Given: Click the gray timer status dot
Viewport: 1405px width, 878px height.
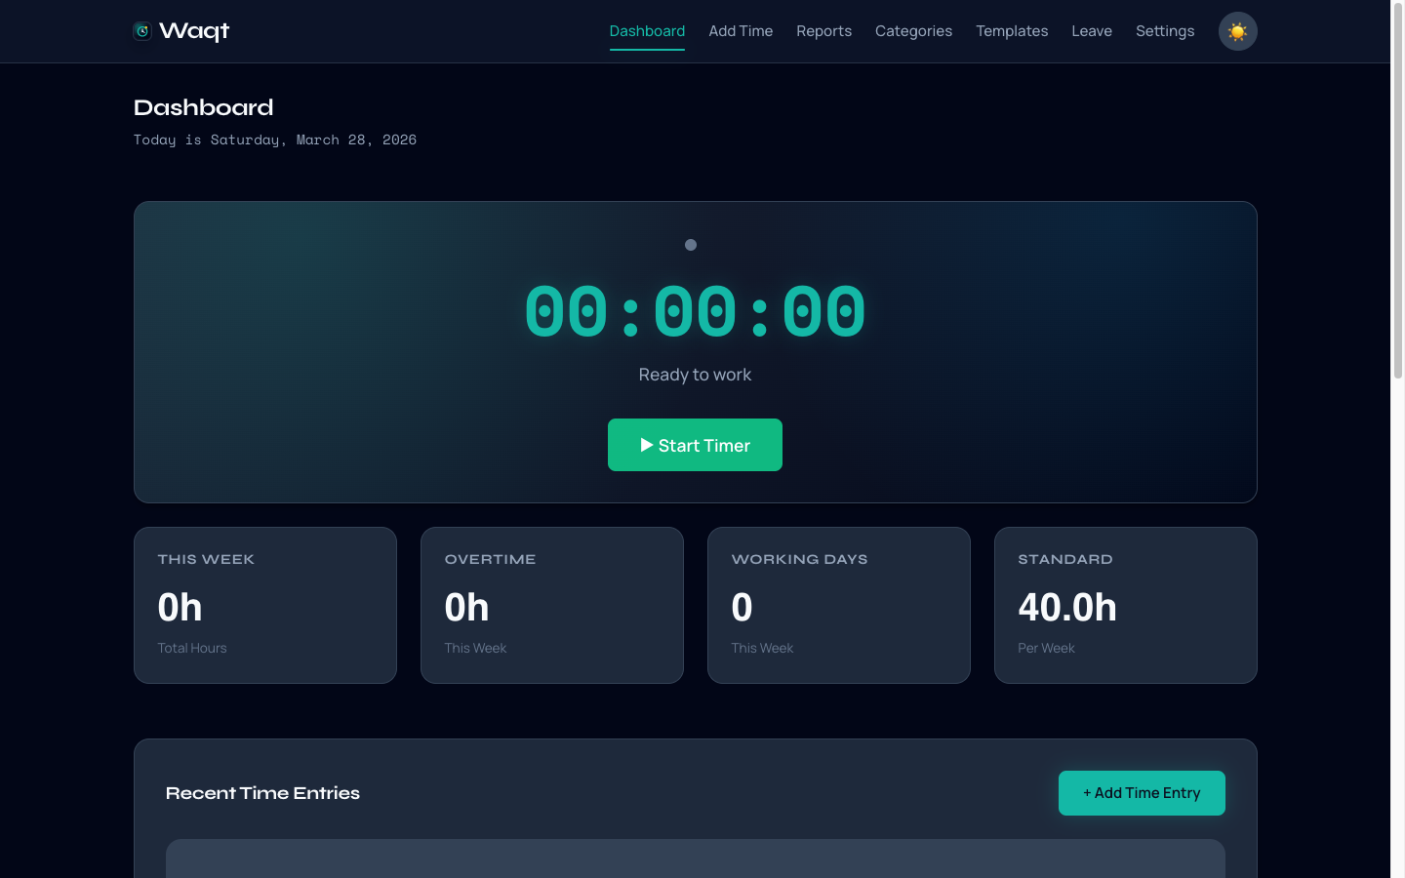Looking at the screenshot, I should [691, 245].
